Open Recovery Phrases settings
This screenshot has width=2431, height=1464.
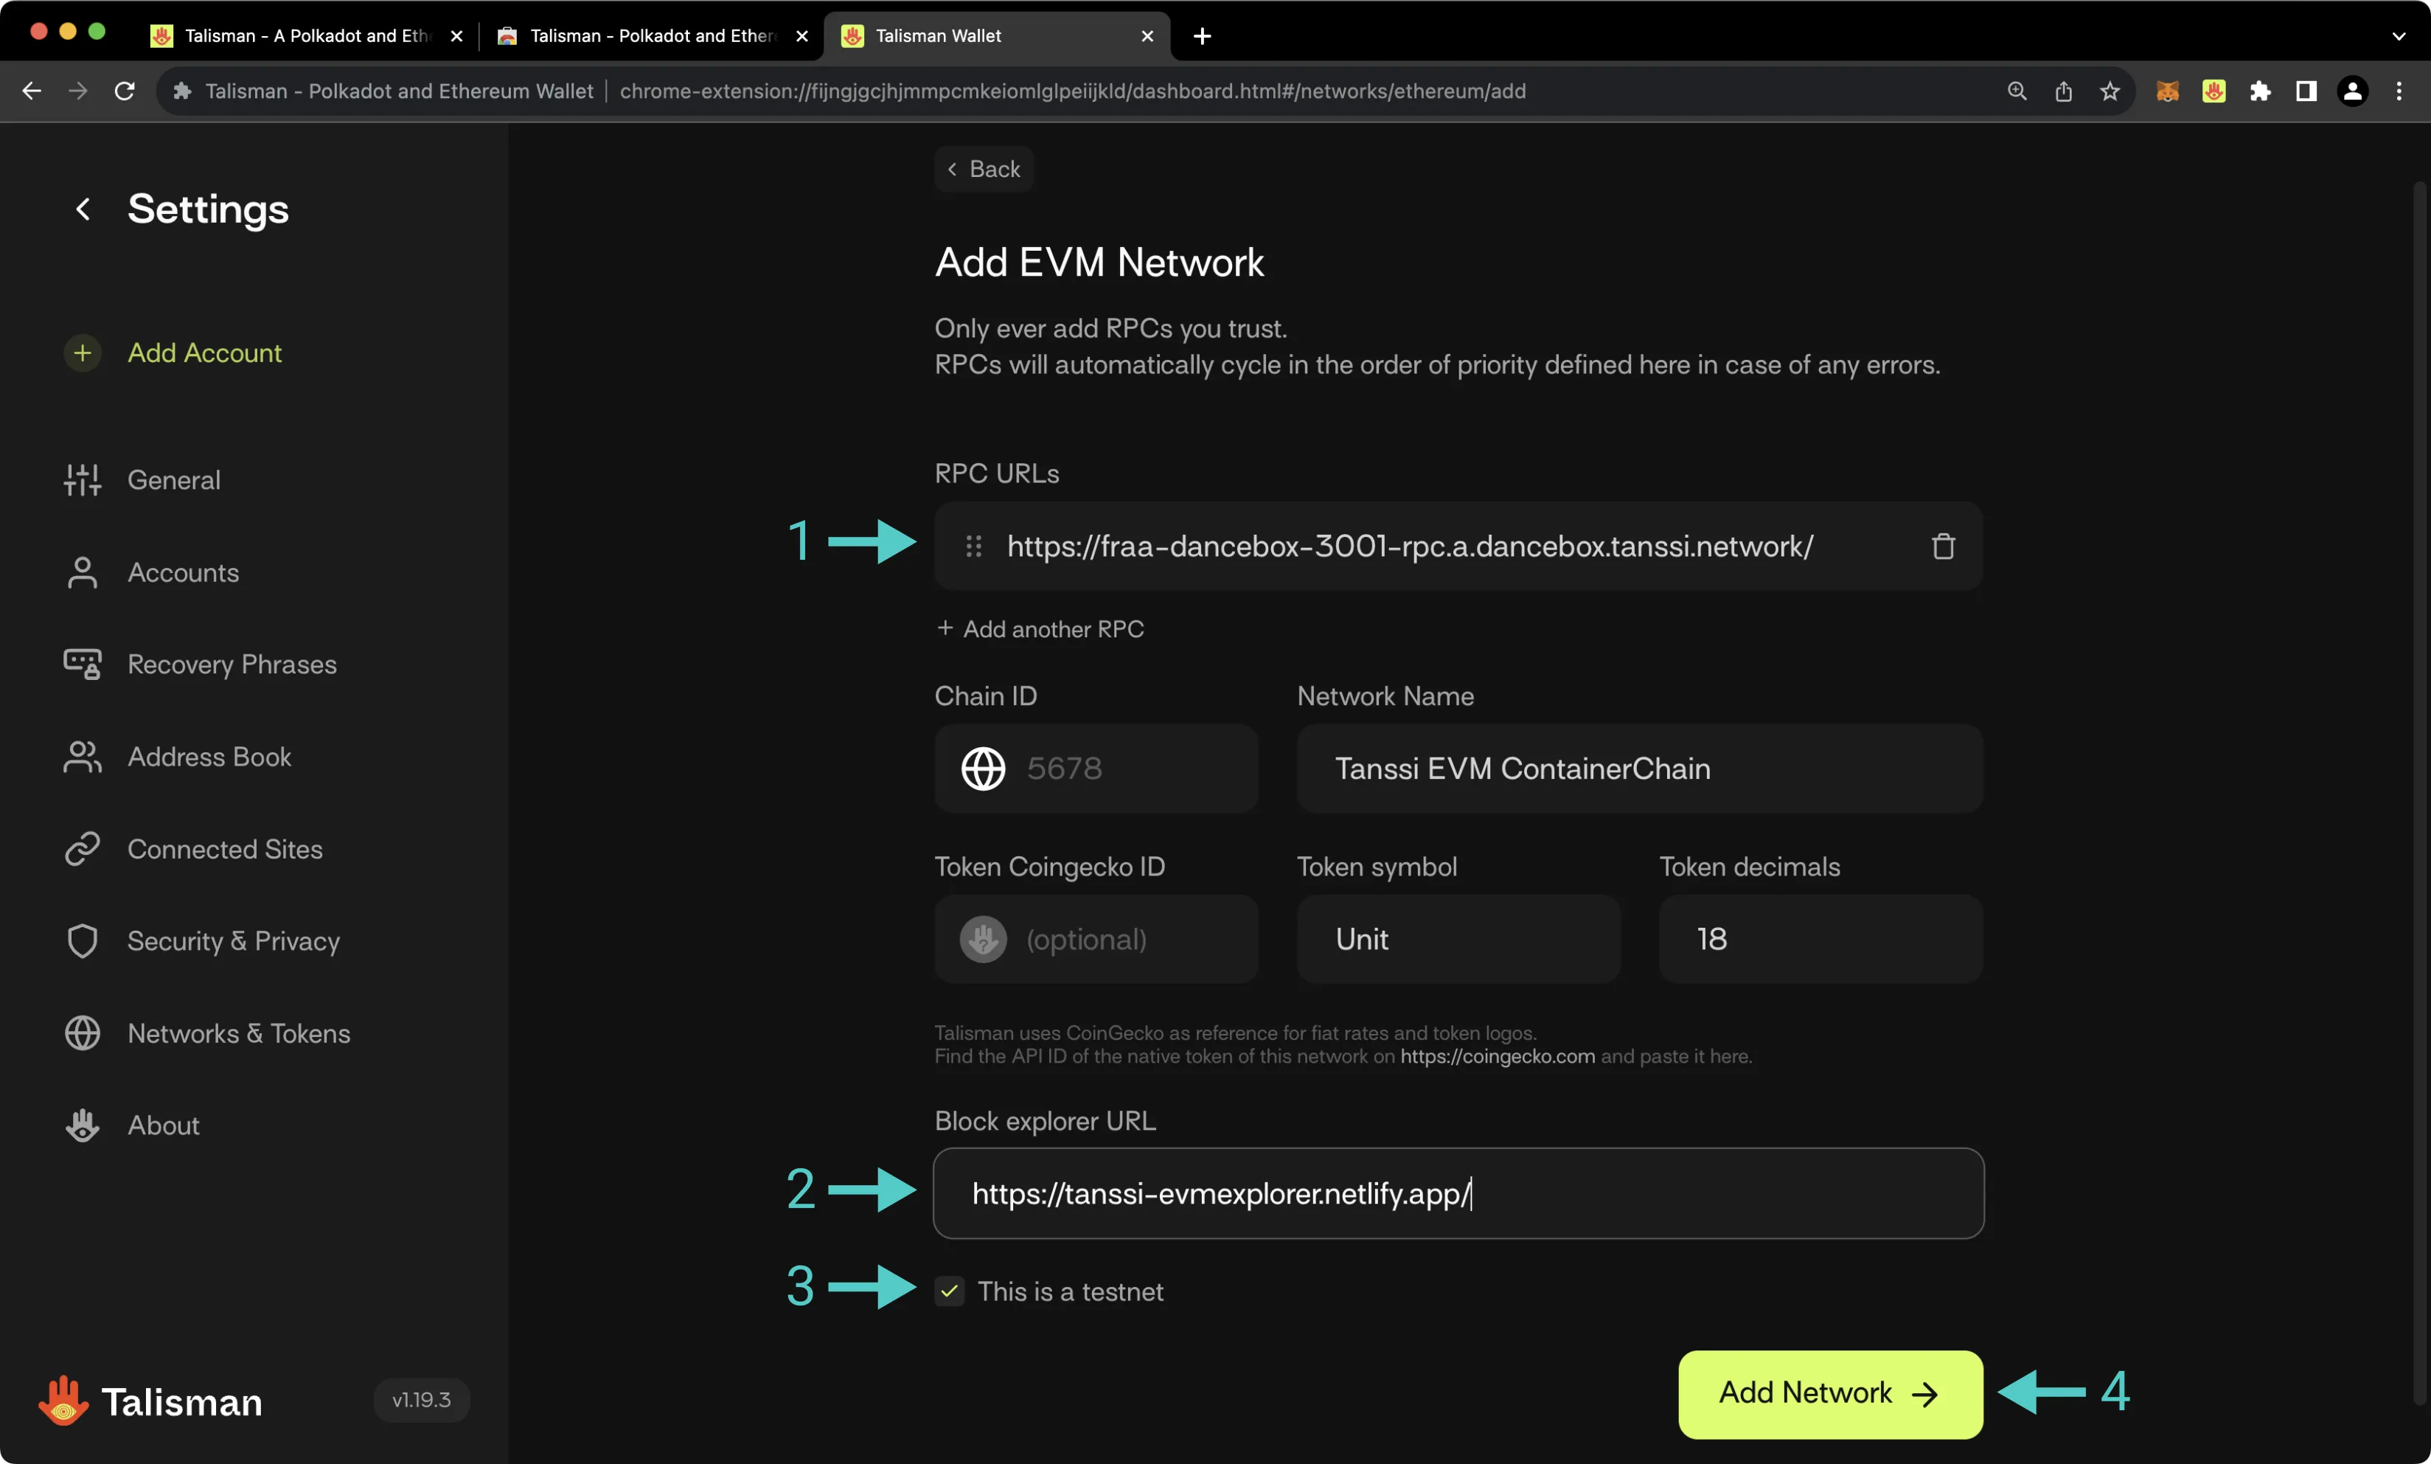(x=232, y=665)
